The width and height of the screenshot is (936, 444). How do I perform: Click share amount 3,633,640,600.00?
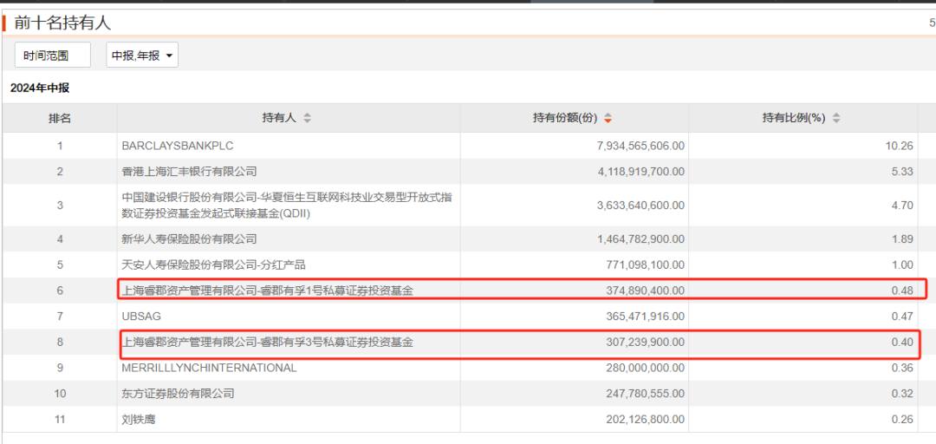[x=640, y=205]
